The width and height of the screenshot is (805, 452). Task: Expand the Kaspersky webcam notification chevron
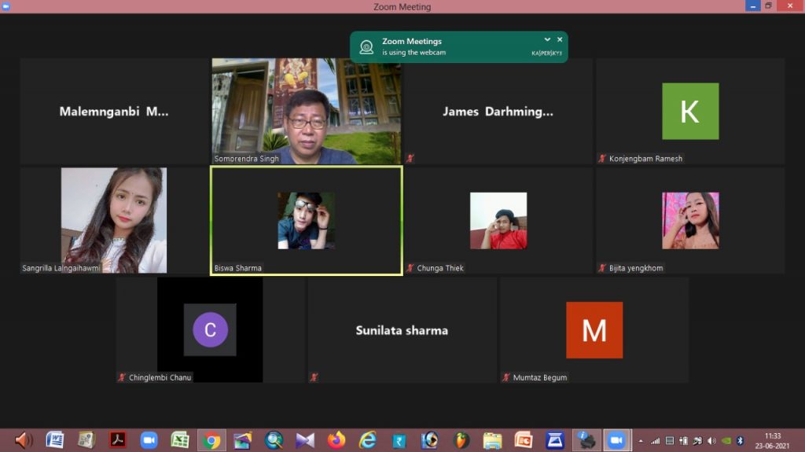click(x=547, y=39)
